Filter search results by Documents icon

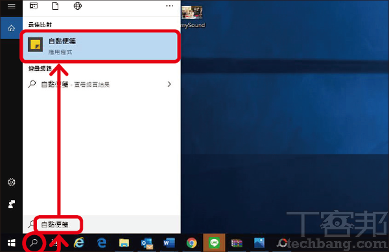55,5
